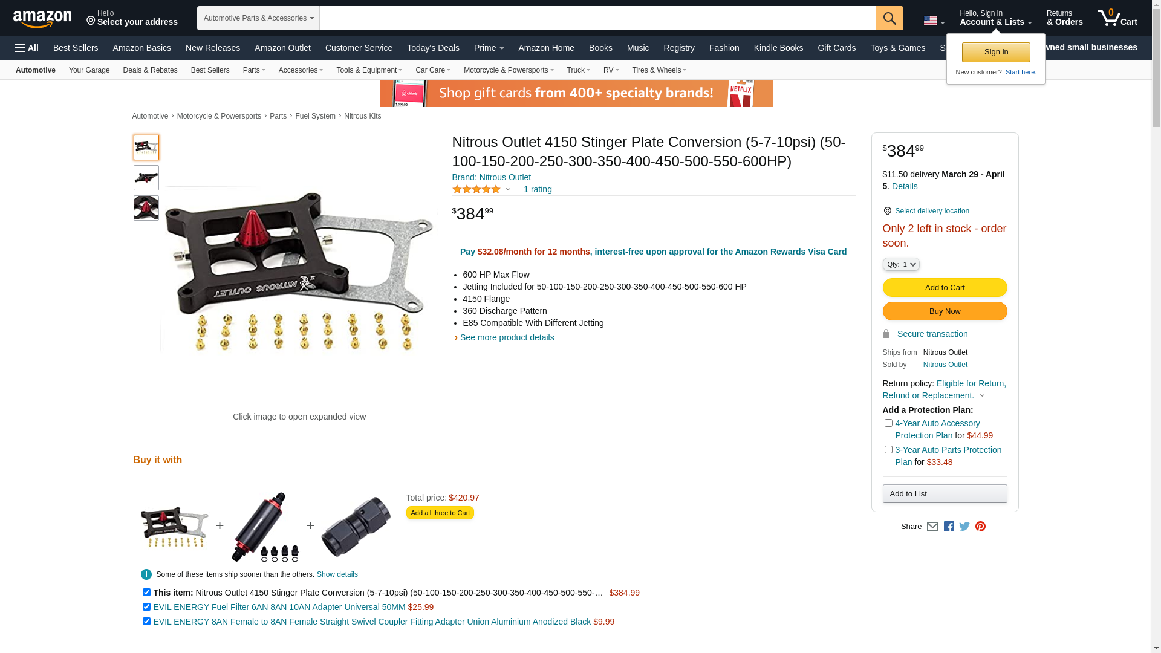Expand the star rating breakdown arrow
Image resolution: width=1161 pixels, height=653 pixels.
tap(508, 190)
